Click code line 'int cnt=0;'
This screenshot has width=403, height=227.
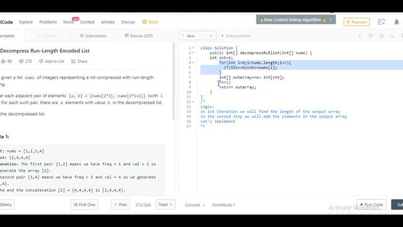[x=221, y=58]
